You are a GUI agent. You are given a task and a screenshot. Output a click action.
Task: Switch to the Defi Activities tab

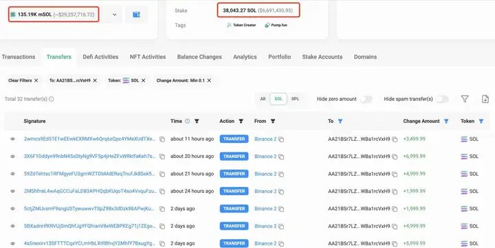[100, 57]
